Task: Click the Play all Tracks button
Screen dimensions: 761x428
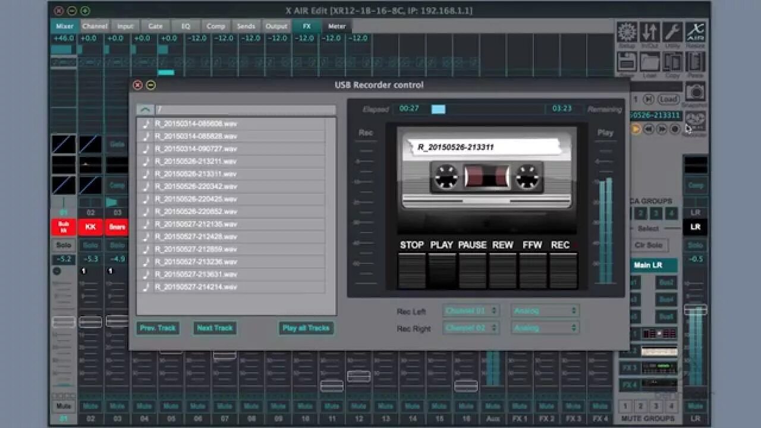Action: tap(306, 328)
